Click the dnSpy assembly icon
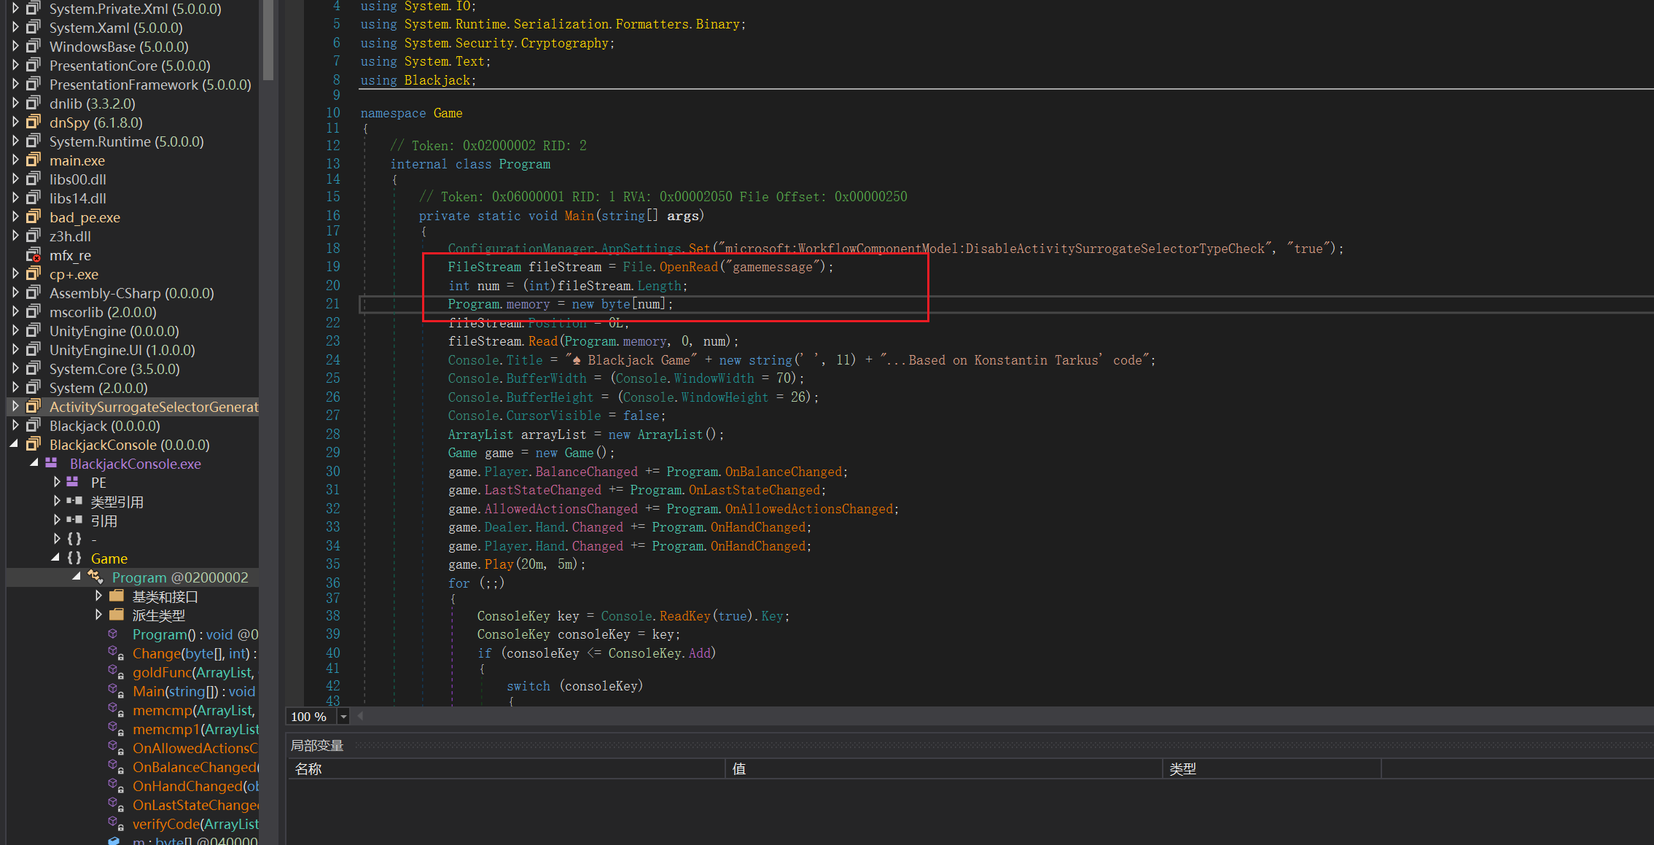 [34, 122]
